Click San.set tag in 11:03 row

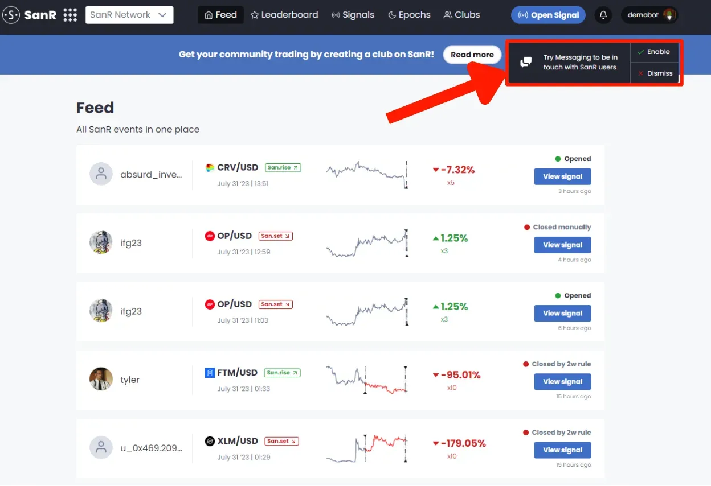(276, 304)
